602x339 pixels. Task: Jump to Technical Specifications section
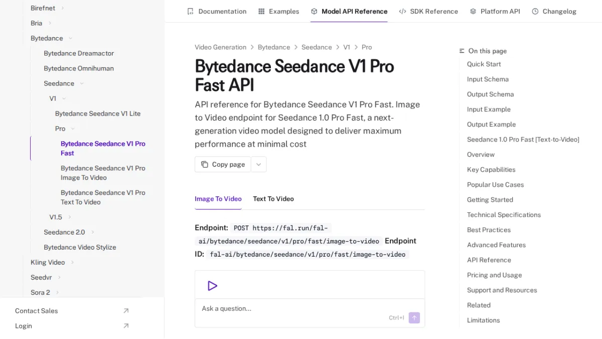pyautogui.click(x=504, y=215)
